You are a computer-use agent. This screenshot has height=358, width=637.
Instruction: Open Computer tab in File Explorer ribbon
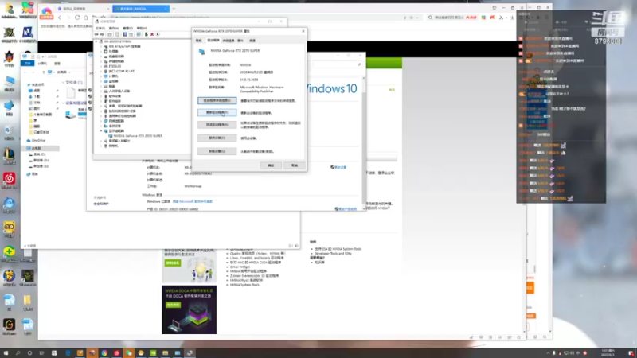[42, 64]
